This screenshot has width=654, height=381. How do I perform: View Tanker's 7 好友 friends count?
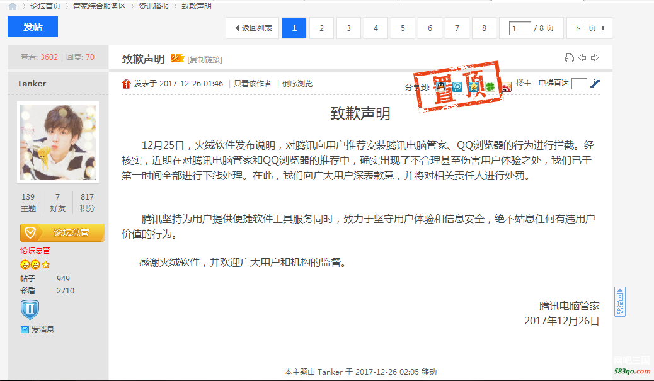pos(58,202)
